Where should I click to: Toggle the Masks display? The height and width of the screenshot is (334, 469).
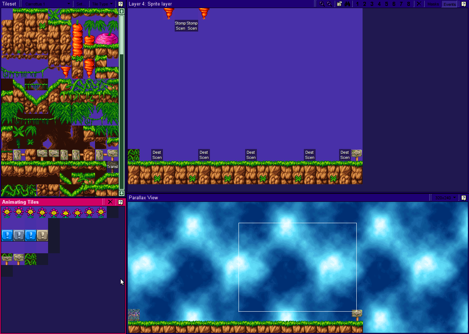pyautogui.click(x=433, y=4)
